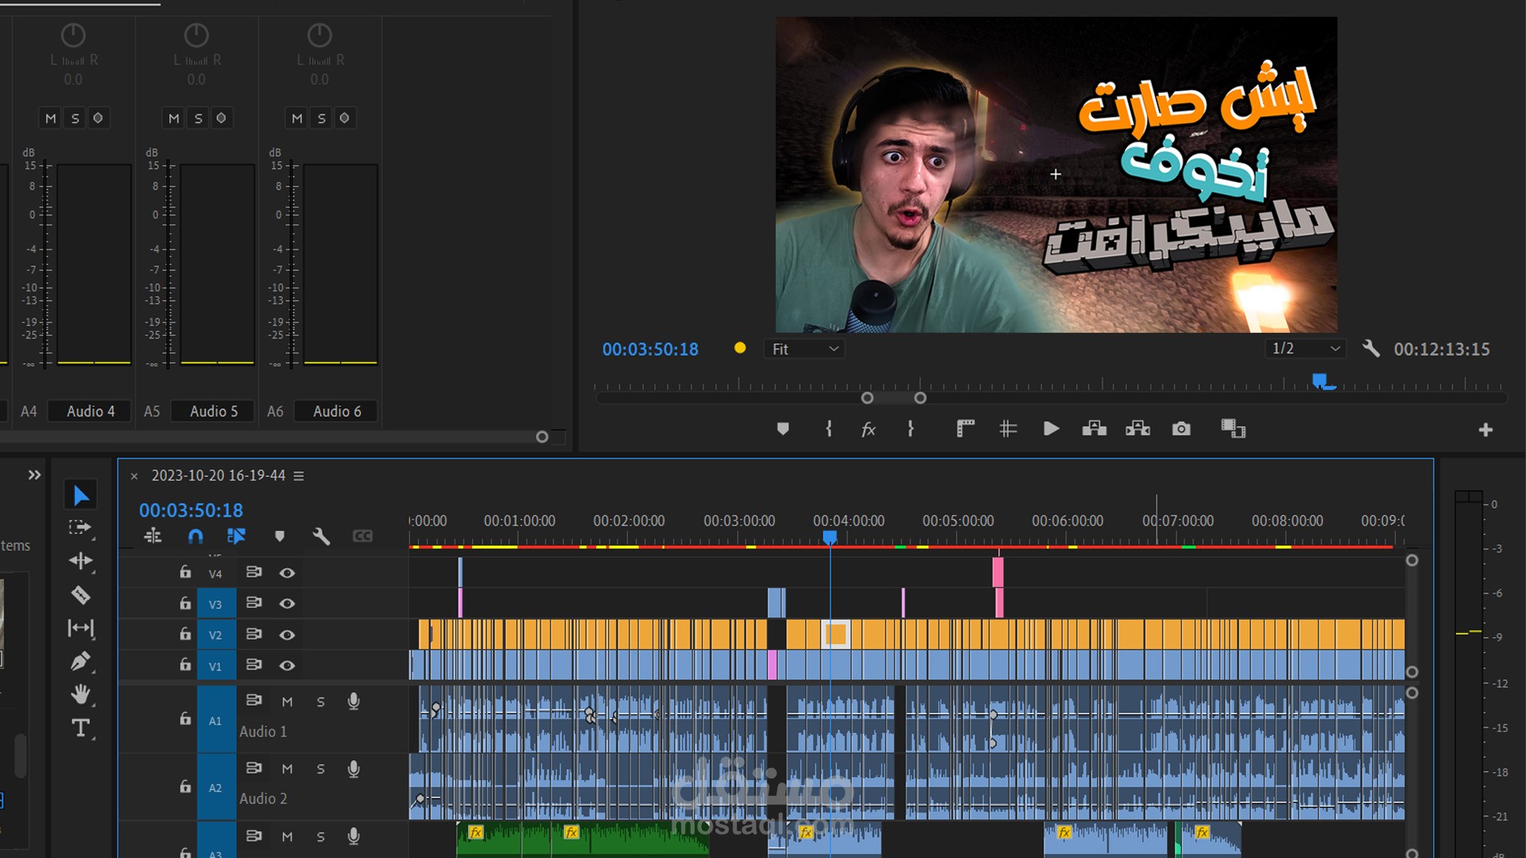Select the Razor tool
Screen dimensions: 1526x858
pos(80,594)
